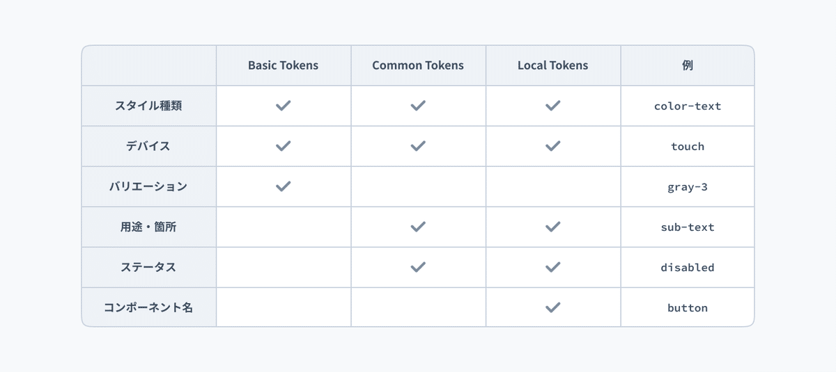This screenshot has height=372, width=836.
Task: Click the 用途・箇所 checkmark under Common Tokens
Action: click(418, 227)
